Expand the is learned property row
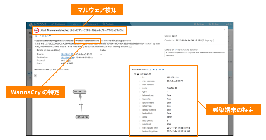This screenshot has width=266, height=140. coord(140,106)
